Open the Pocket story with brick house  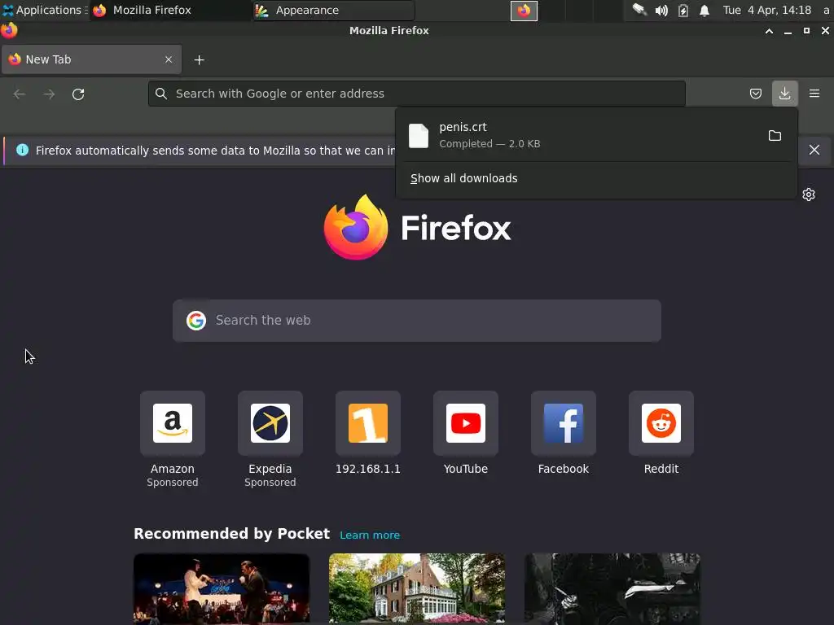[x=417, y=589]
